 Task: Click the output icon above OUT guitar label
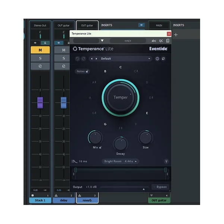pyautogui.click(x=152, y=195)
